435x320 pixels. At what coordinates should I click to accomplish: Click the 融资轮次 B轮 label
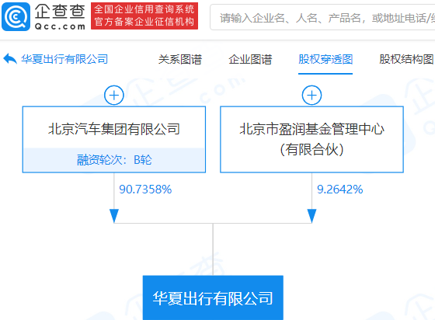tap(114, 160)
